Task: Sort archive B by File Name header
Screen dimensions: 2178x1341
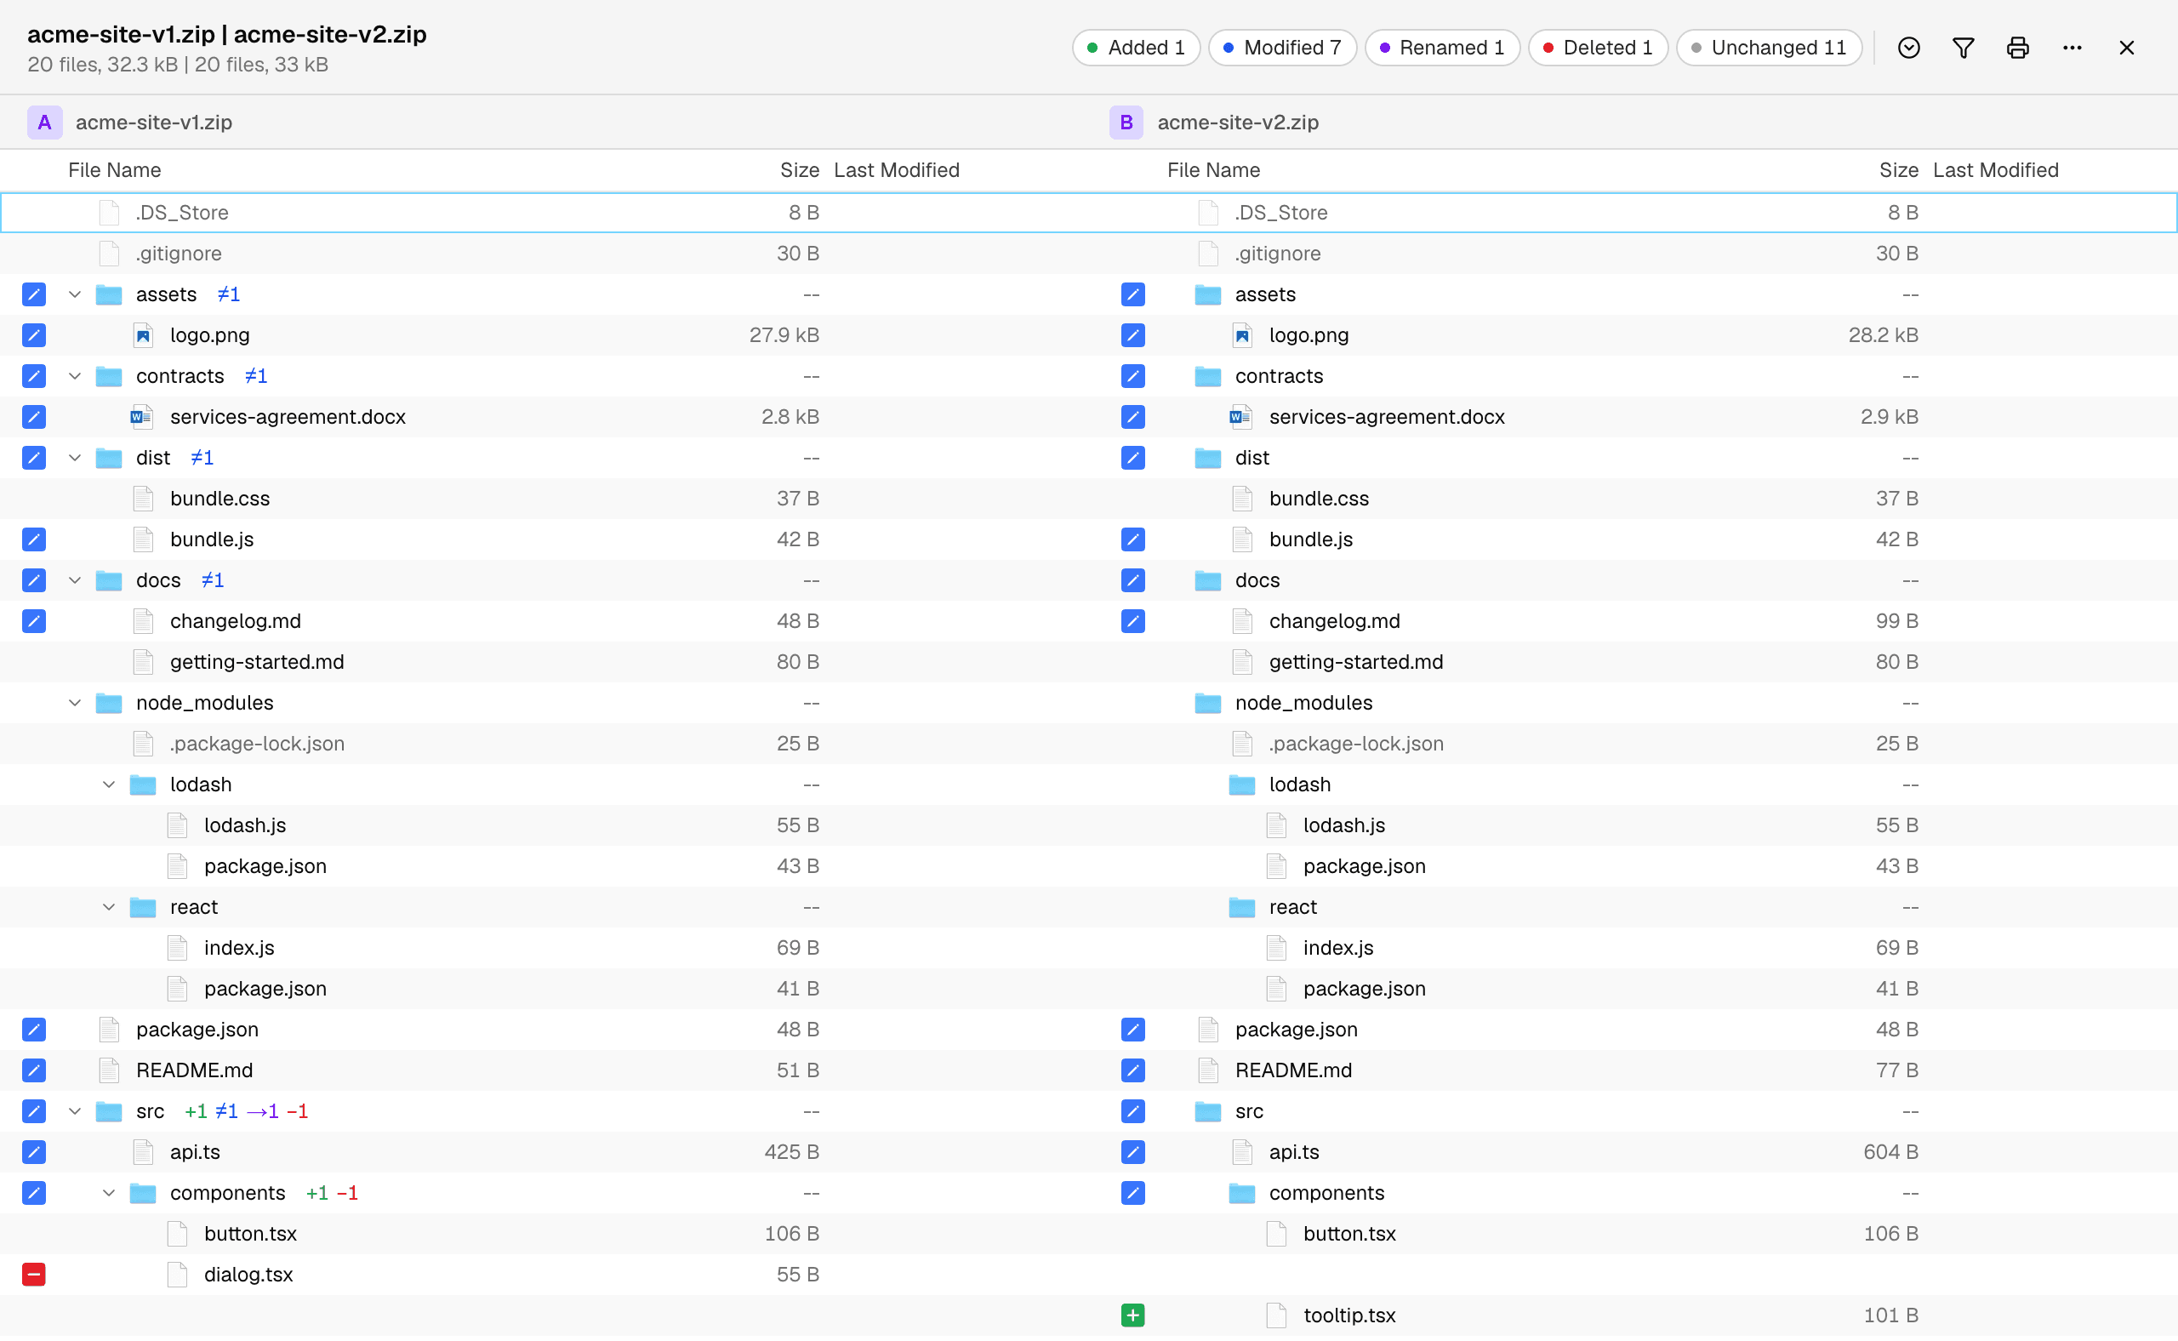Action: pos(1213,170)
